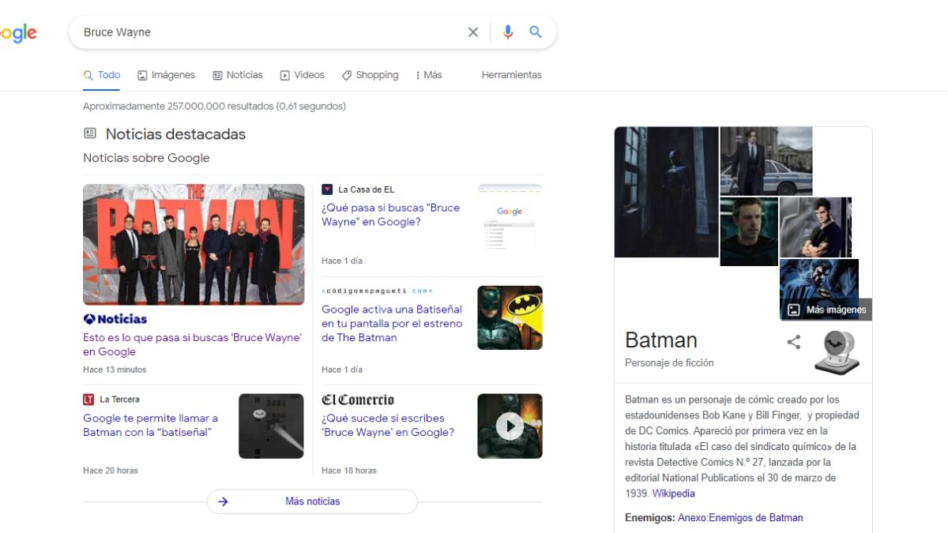Image resolution: width=948 pixels, height=533 pixels.
Task: Click the Bruce Wayne search input field
Action: click(x=269, y=32)
